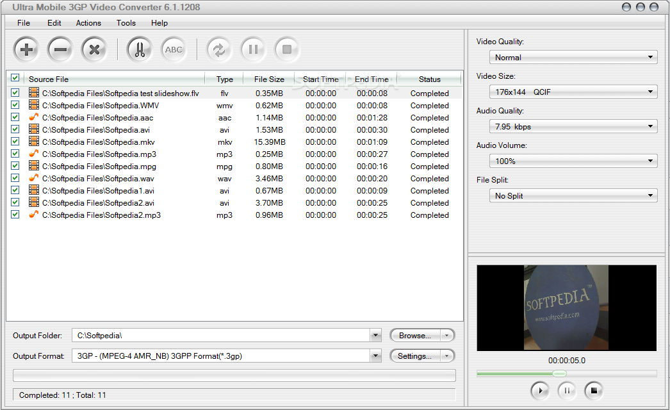Viewport: 670px width, 410px height.
Task: Click the Clear all X icon
Action: 94,49
